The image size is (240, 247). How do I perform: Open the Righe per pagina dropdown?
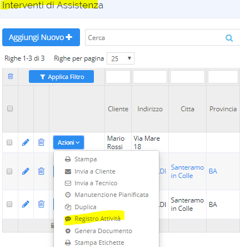coord(121,58)
